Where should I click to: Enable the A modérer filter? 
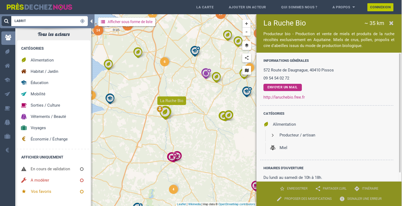pyautogui.click(x=82, y=180)
